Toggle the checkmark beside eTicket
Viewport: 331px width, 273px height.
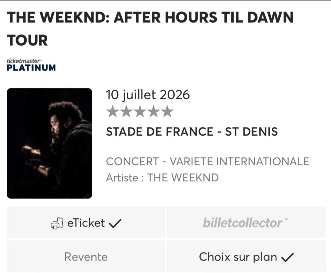pos(115,224)
